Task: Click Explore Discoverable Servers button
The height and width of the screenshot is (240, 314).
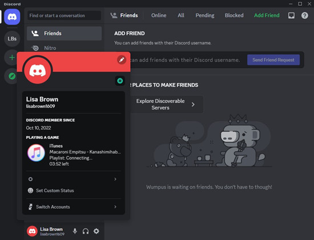Action: point(166,104)
